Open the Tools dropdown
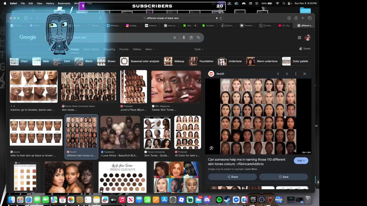This screenshot has height=206, width=367. (199, 49)
